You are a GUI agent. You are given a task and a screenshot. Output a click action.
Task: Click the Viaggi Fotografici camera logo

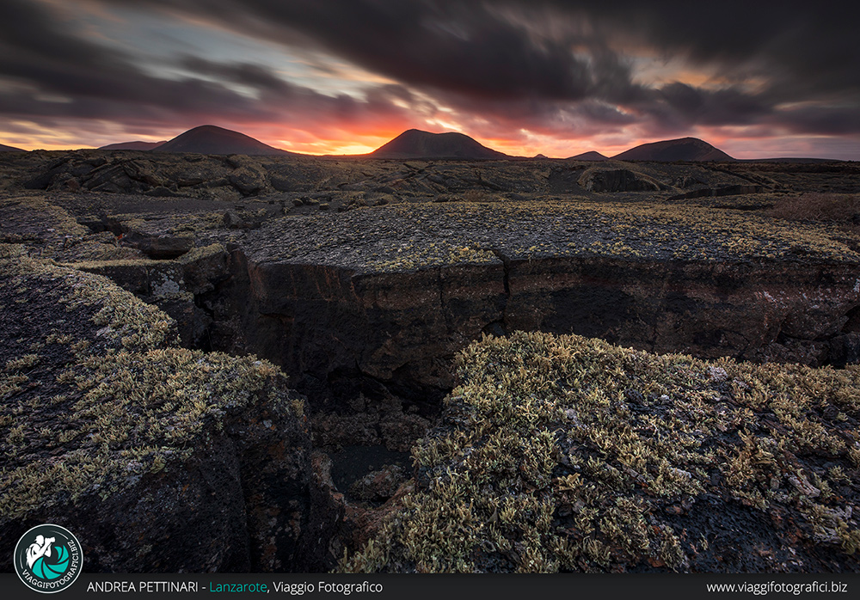tap(48, 559)
